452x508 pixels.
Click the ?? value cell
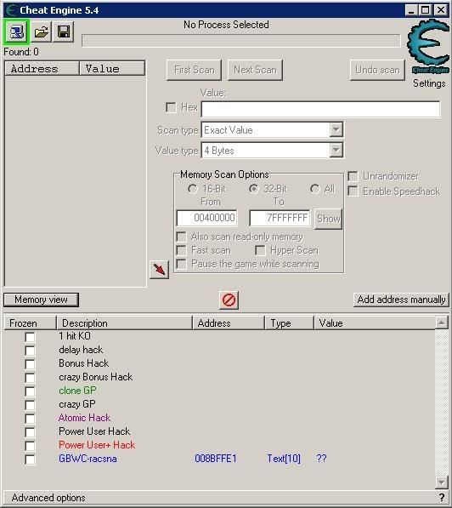click(322, 459)
